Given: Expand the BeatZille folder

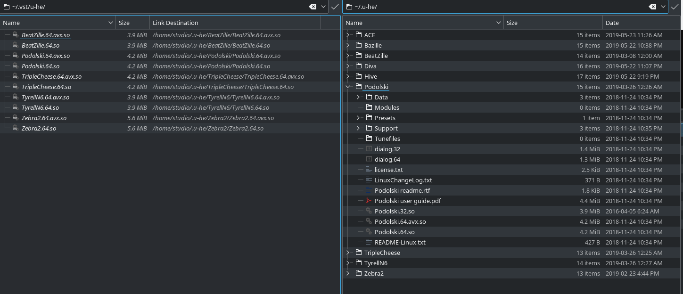Looking at the screenshot, I should point(348,56).
